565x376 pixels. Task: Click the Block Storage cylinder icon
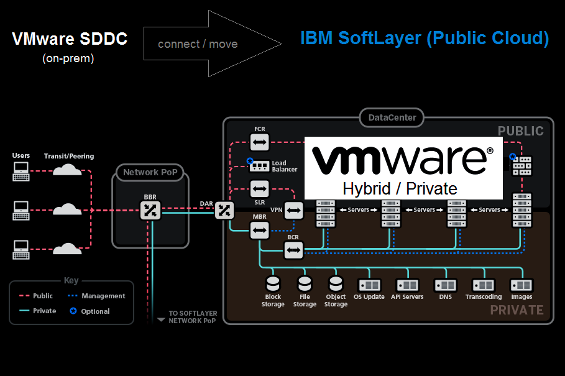(273, 283)
